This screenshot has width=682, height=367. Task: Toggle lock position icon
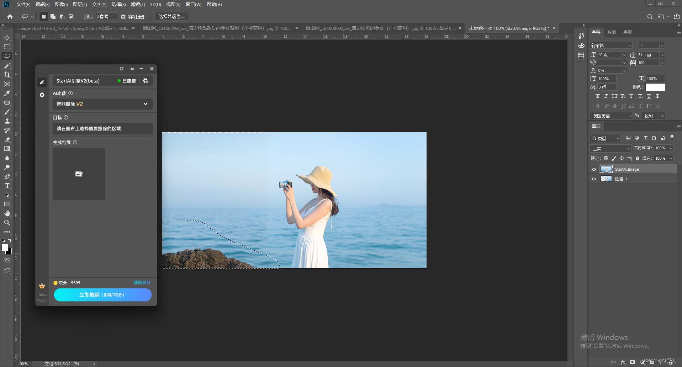click(x=622, y=158)
